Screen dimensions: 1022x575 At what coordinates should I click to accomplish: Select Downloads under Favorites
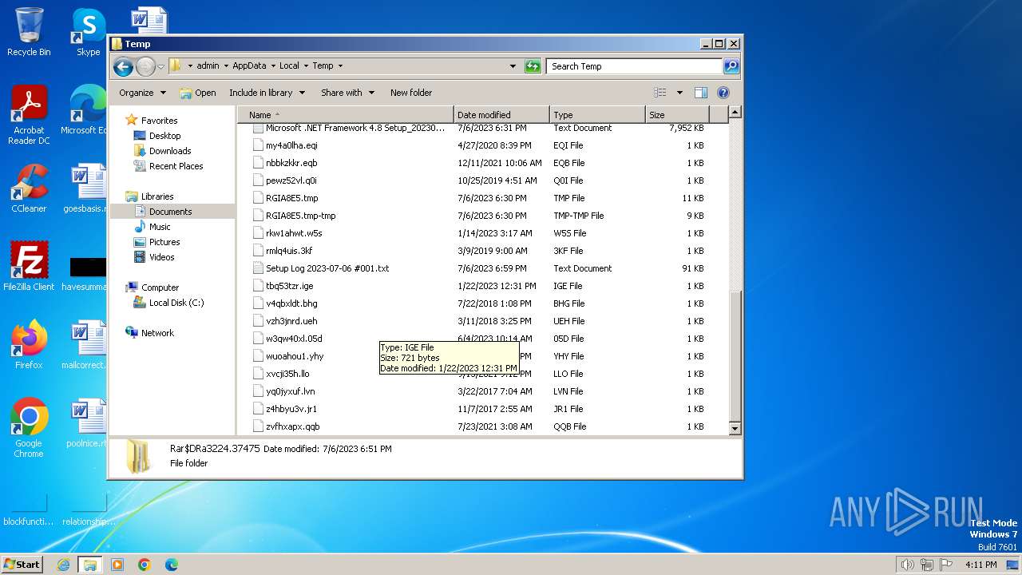(170, 151)
